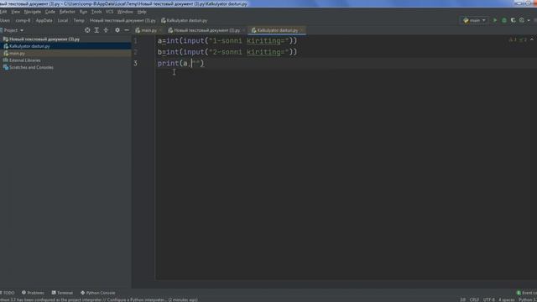Open the Navigate menu
Screen dimensions: 537x302
point(33,12)
